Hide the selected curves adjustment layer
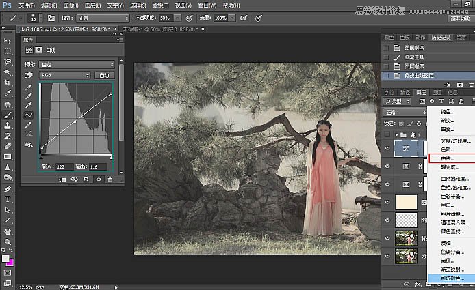 (387, 147)
